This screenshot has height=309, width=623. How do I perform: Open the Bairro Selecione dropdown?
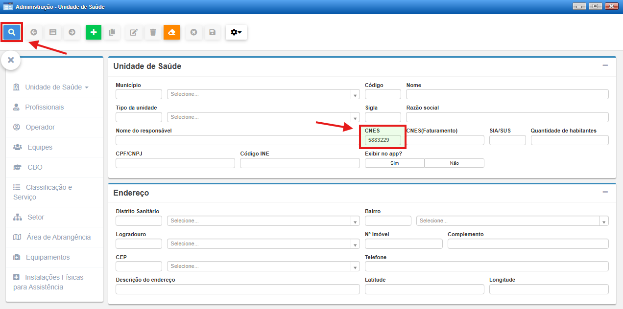point(512,221)
